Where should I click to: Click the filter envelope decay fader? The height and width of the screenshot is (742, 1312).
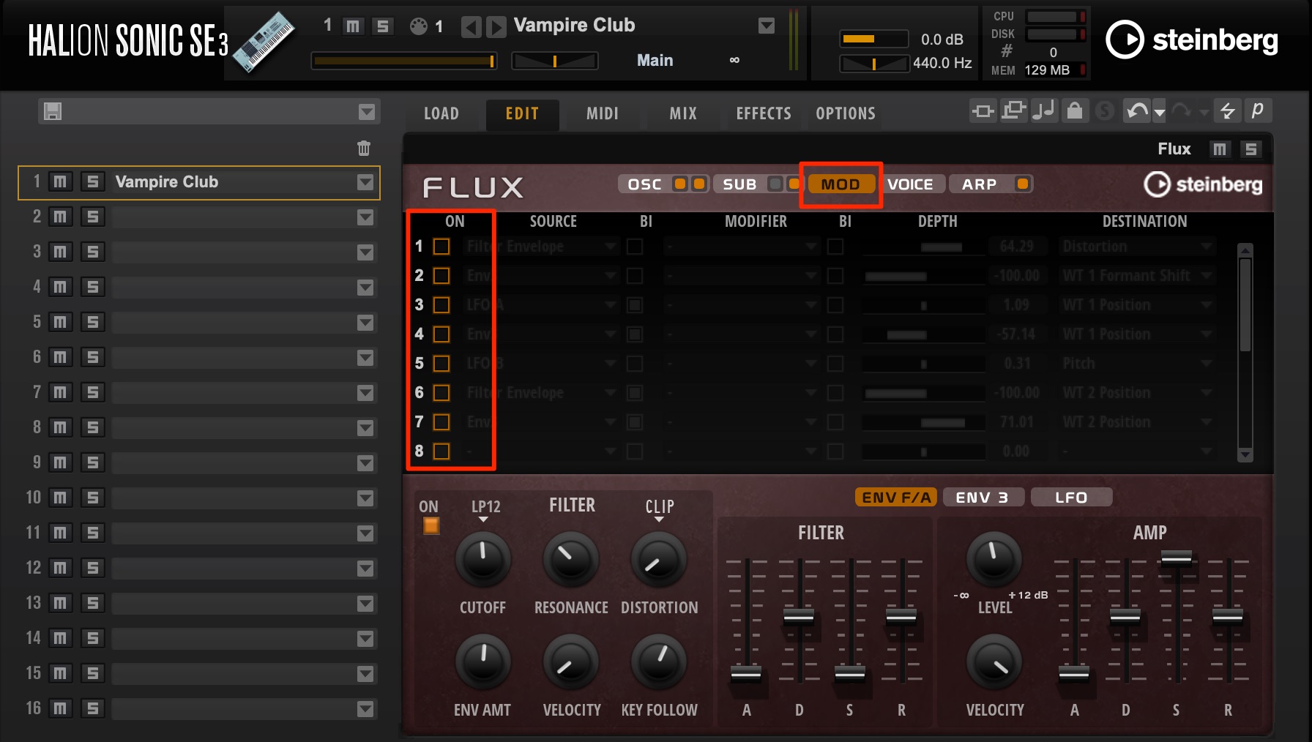tap(798, 617)
